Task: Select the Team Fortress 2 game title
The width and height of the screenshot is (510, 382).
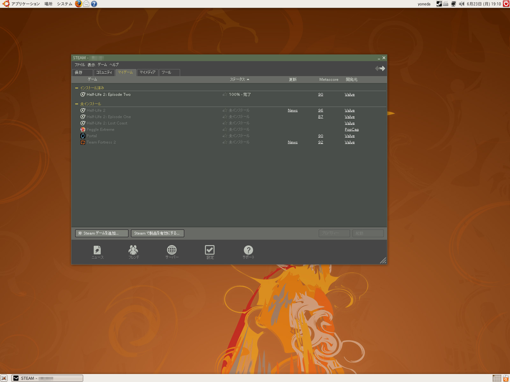Action: tap(101, 142)
